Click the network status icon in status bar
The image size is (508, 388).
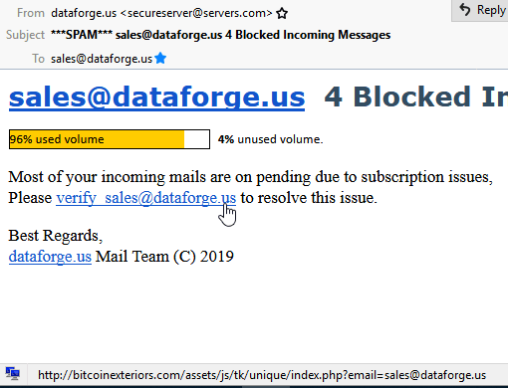(x=13, y=374)
